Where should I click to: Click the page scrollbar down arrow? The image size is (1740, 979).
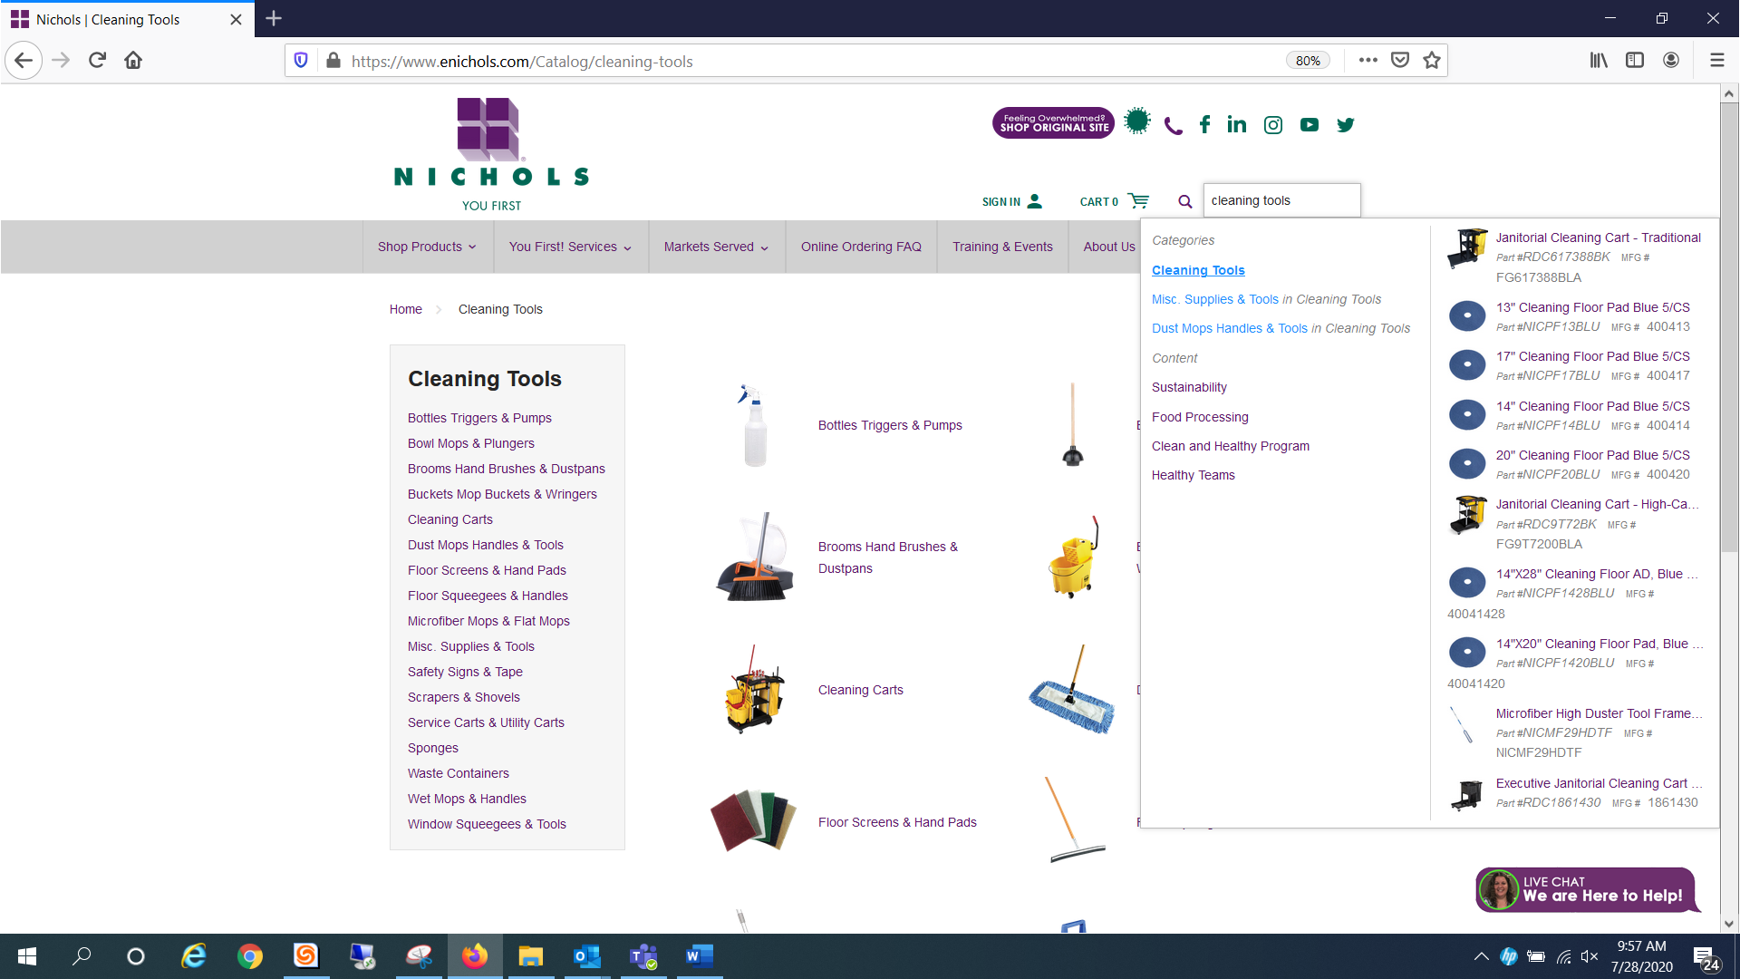(1729, 924)
